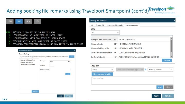185x104 pixels.
Task: Select the *ALL filter button
Action: (10, 21)
